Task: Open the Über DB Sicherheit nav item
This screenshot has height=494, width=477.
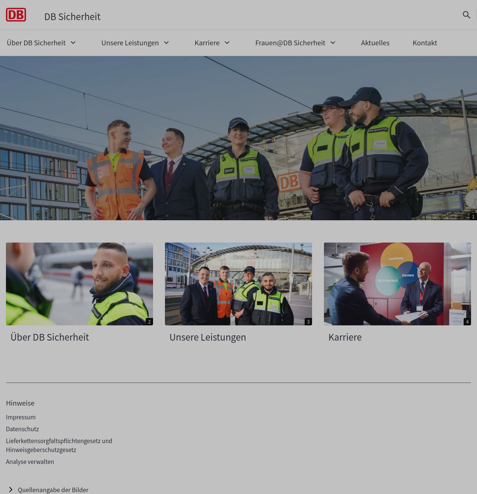Action: coord(36,43)
